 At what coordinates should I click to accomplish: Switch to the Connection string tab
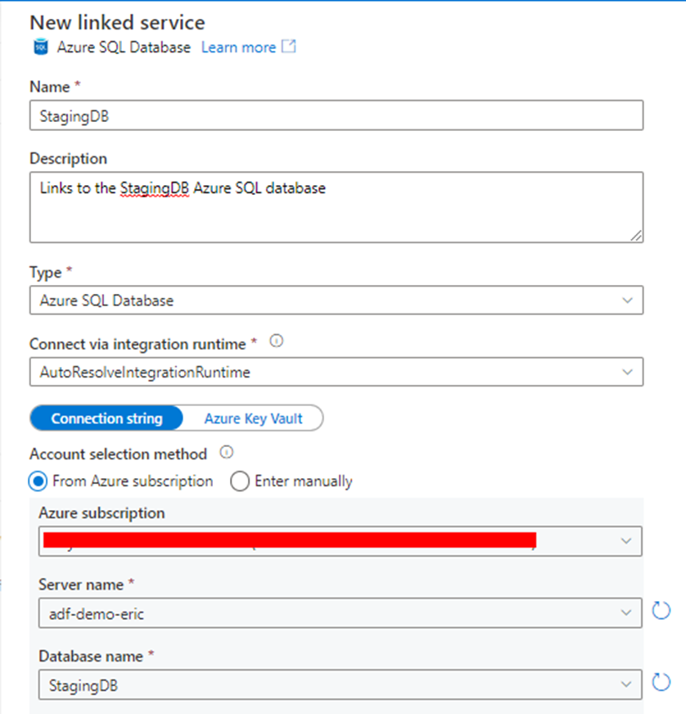106,418
